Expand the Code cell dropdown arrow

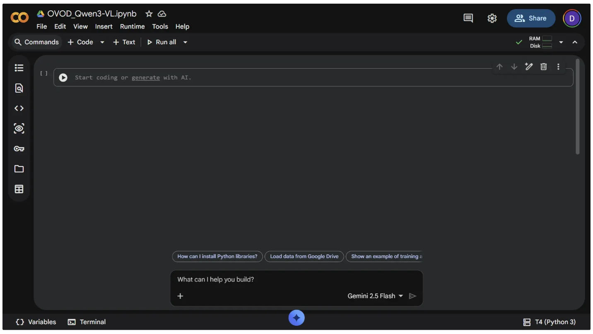[102, 42]
